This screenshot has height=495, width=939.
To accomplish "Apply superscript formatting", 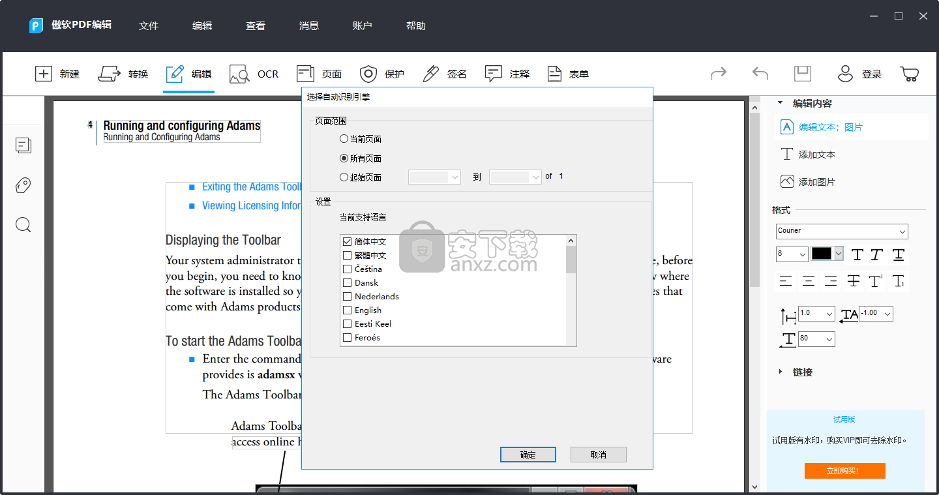I will pos(876,281).
